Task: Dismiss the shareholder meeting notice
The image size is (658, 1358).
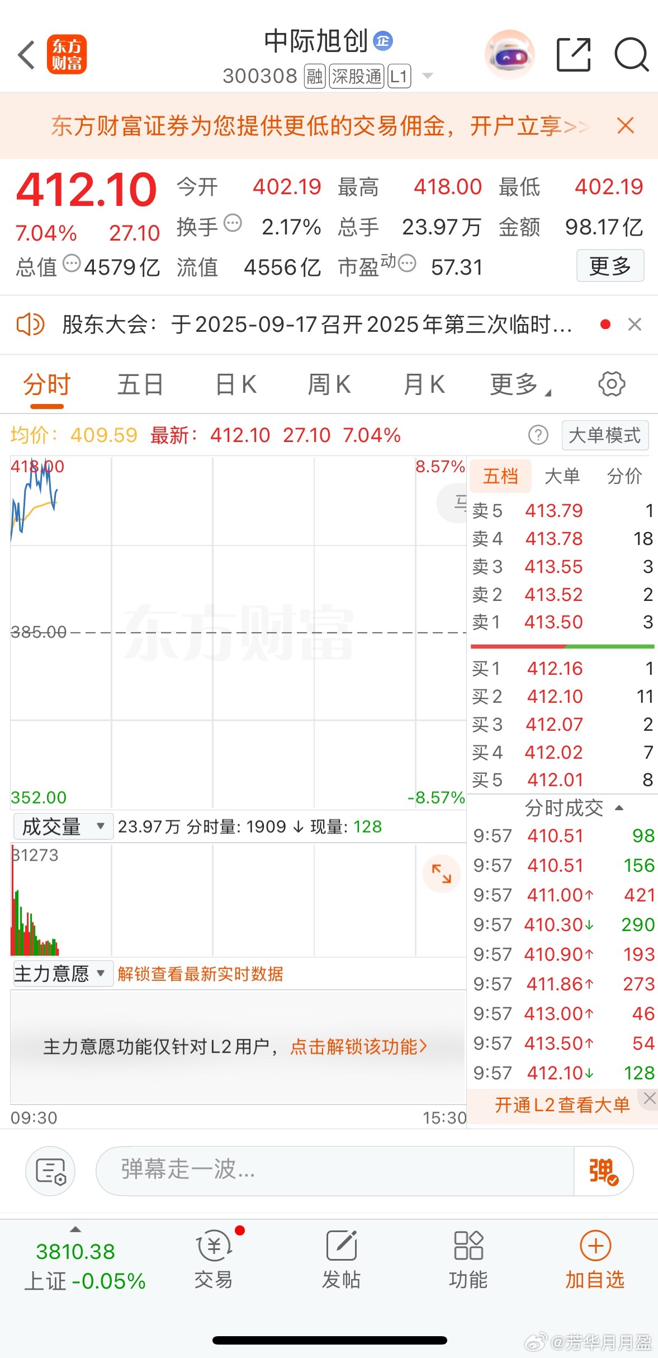Action: point(635,325)
